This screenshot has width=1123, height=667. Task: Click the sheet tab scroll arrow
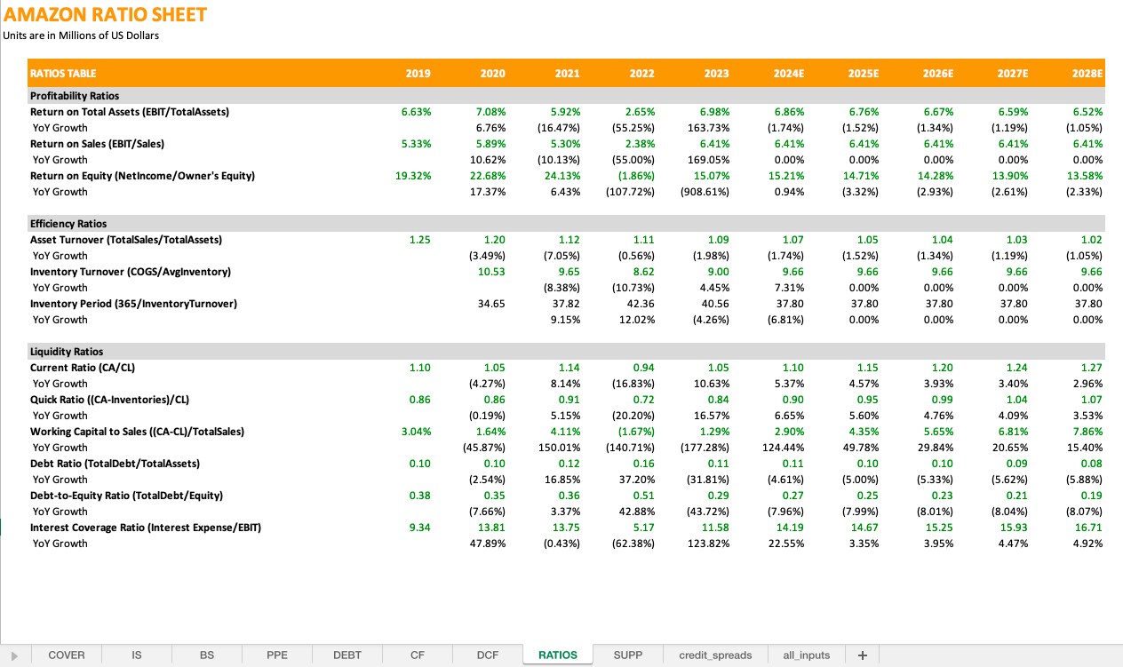14,655
